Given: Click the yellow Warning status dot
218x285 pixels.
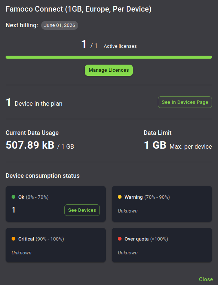Looking at the screenshot, I should pyautogui.click(x=120, y=197).
